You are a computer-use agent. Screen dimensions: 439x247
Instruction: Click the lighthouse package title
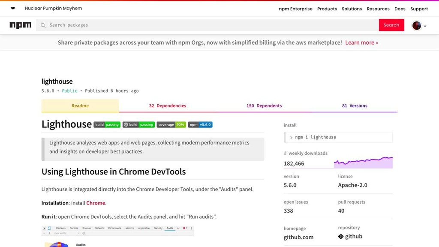click(57, 81)
